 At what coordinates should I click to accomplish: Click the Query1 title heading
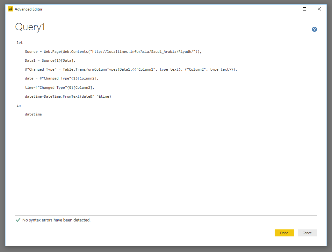[30, 27]
